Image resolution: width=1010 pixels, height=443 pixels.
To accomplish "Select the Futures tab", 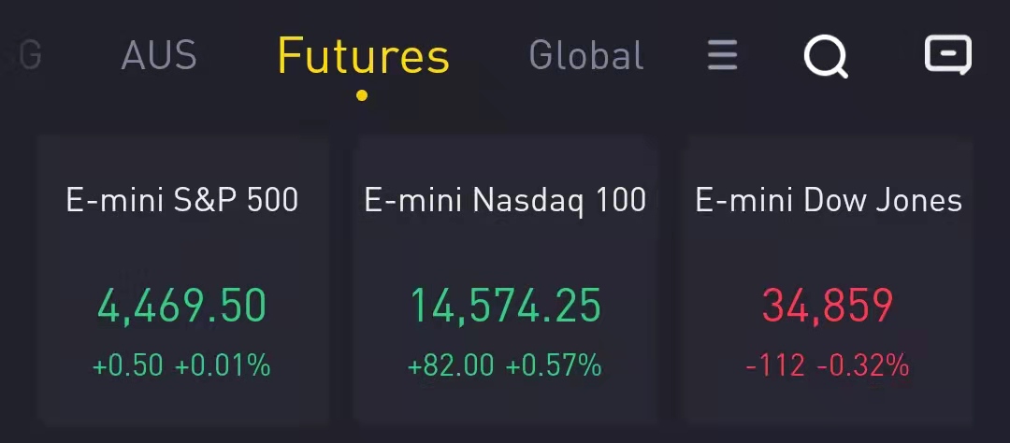I will click(363, 55).
